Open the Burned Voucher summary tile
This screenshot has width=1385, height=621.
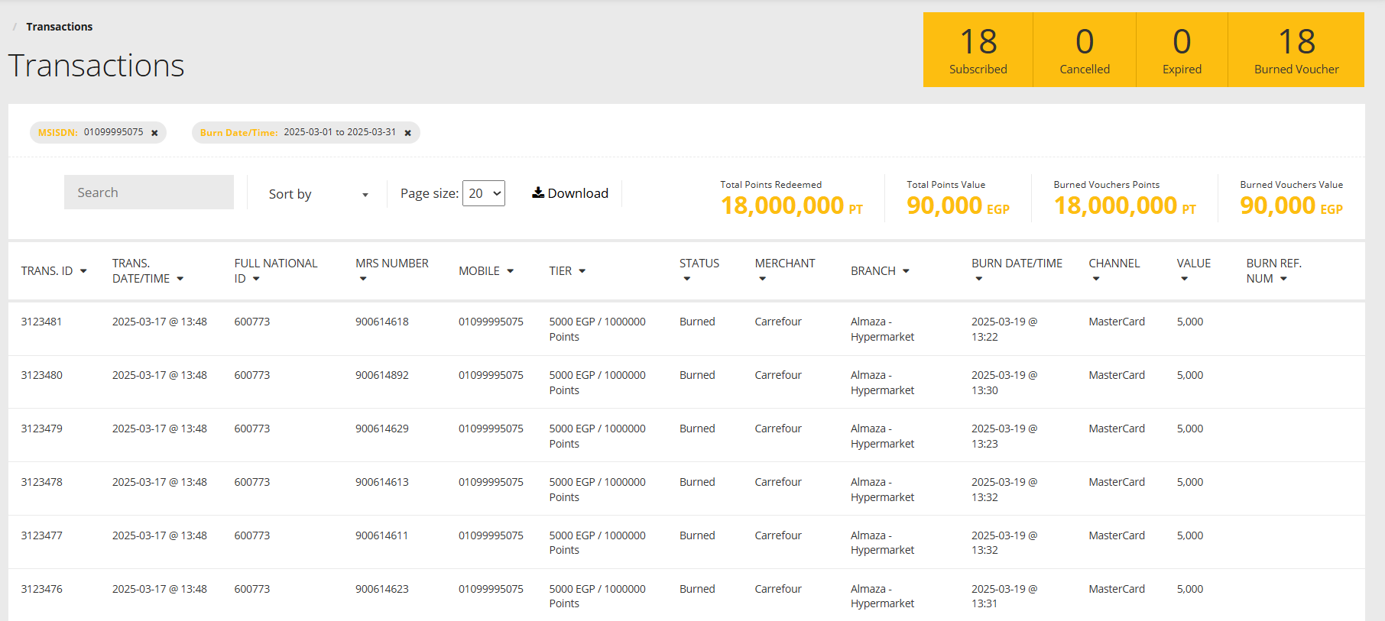(1296, 50)
